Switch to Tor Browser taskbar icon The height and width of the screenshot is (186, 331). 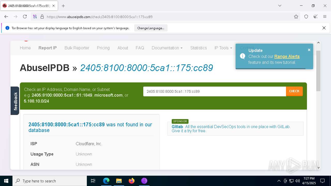144,181
